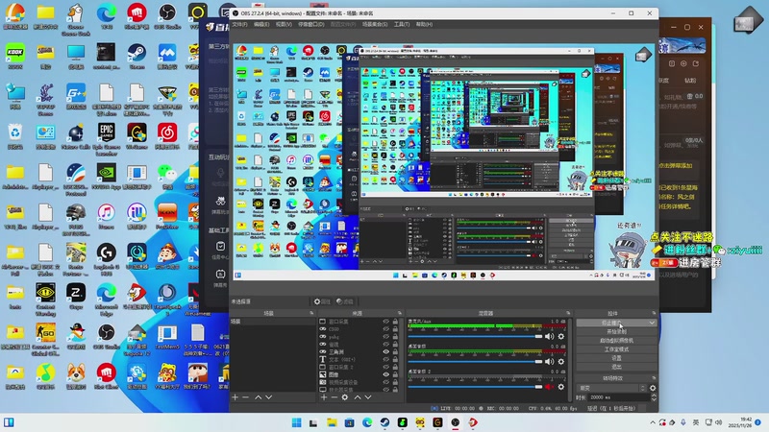769x432 pixels.
Task: Open the PUBG BATTLEGROUNDS desktop icon
Action: (x=76, y=220)
